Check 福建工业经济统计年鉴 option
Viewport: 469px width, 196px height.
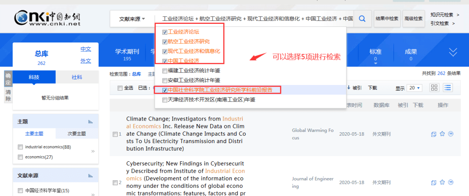165,71
